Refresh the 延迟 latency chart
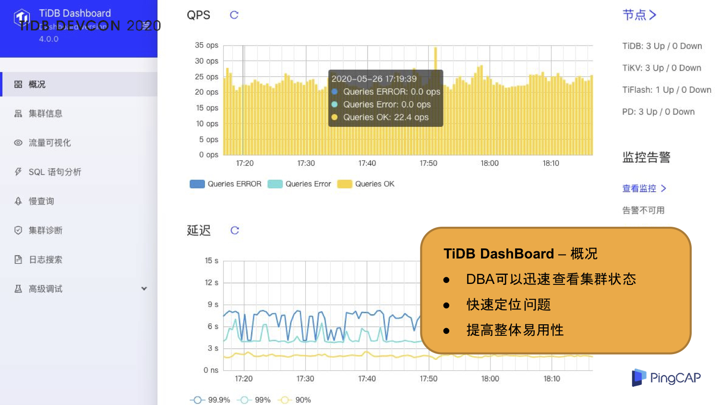The image size is (720, 405). (x=235, y=231)
